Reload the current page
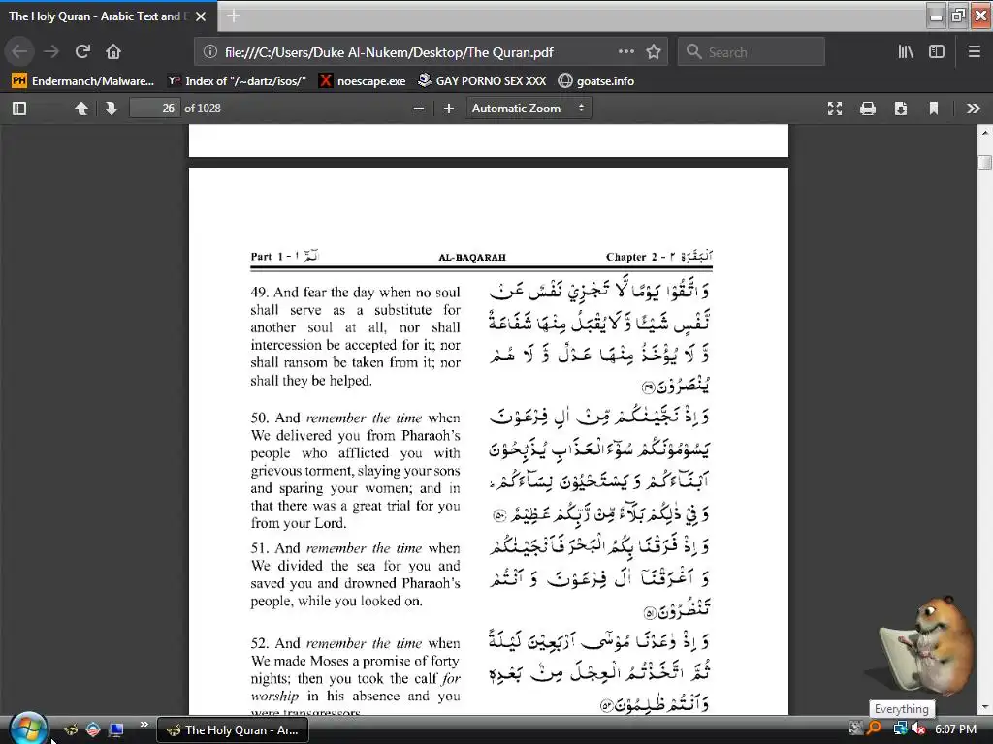Viewport: 993px width, 744px height. 82,51
